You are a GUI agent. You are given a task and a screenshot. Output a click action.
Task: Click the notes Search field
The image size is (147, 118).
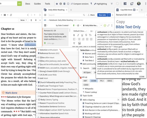click(67, 15)
